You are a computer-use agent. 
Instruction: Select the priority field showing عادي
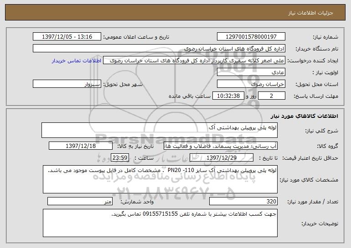pos(251,72)
